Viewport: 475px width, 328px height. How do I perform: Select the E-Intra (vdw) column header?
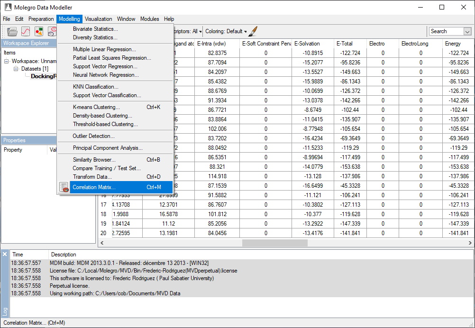[217, 44]
